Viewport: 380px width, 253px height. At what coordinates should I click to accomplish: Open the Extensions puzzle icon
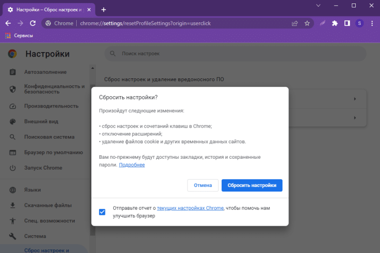tap(334, 23)
